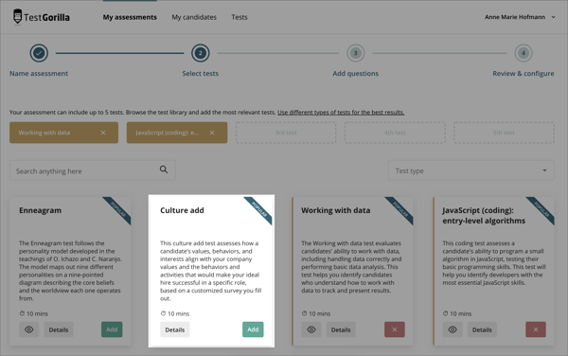
Task: Remove the JavaScript (coding) chip
Action: click(212, 133)
